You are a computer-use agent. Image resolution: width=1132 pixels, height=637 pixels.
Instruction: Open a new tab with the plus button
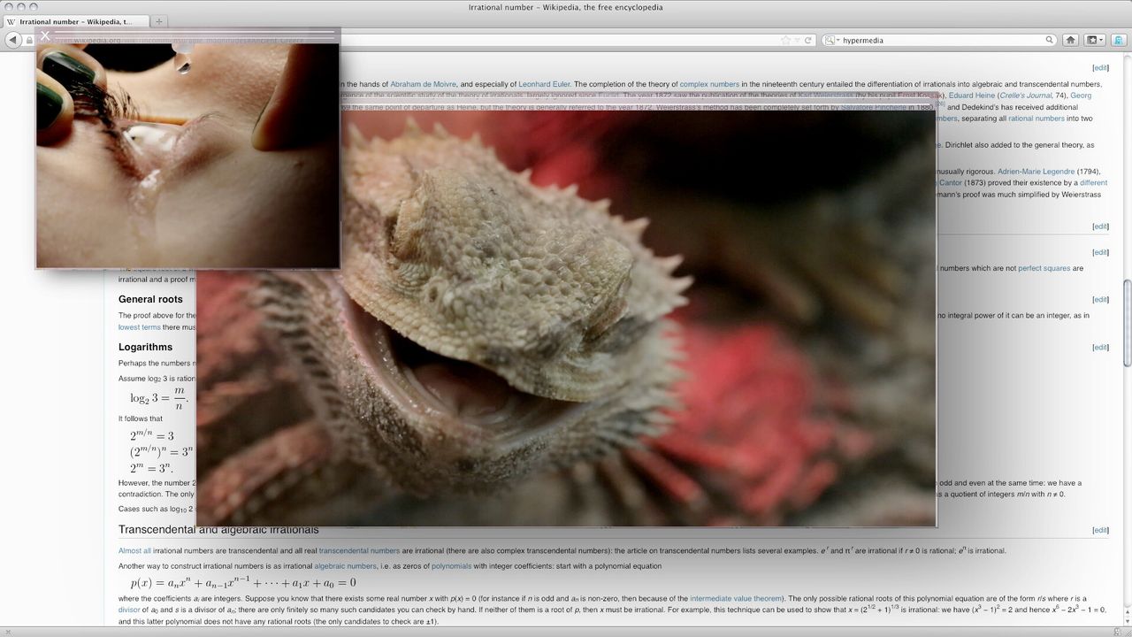coord(158,21)
